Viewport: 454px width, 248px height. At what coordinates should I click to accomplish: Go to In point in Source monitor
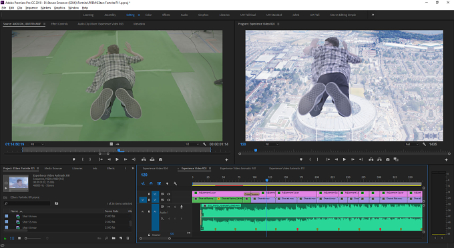(x=101, y=159)
